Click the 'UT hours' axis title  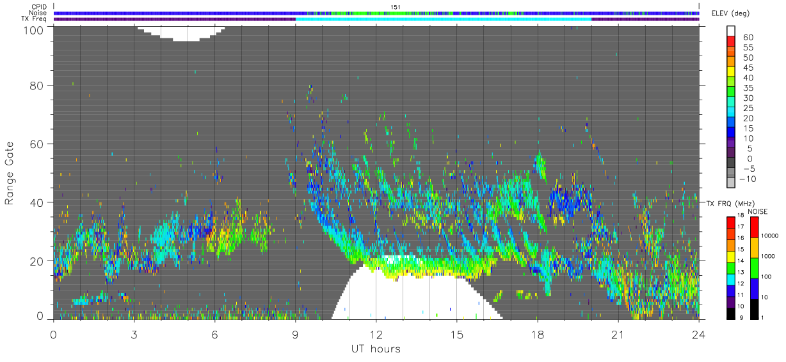pyautogui.click(x=376, y=349)
